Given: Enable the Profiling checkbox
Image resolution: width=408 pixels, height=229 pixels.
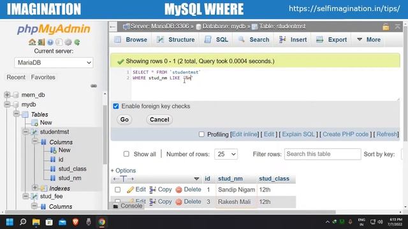Looking at the screenshot, I should 201,134.
